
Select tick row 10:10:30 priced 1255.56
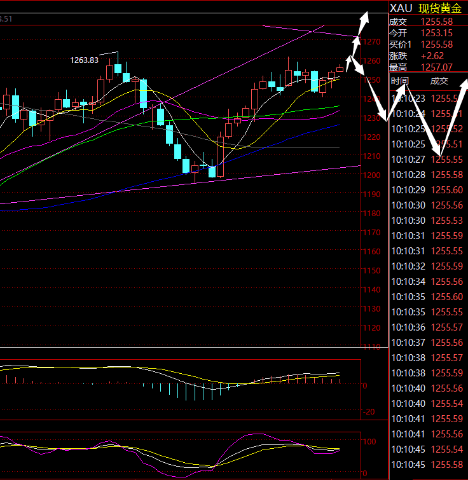(x=428, y=205)
